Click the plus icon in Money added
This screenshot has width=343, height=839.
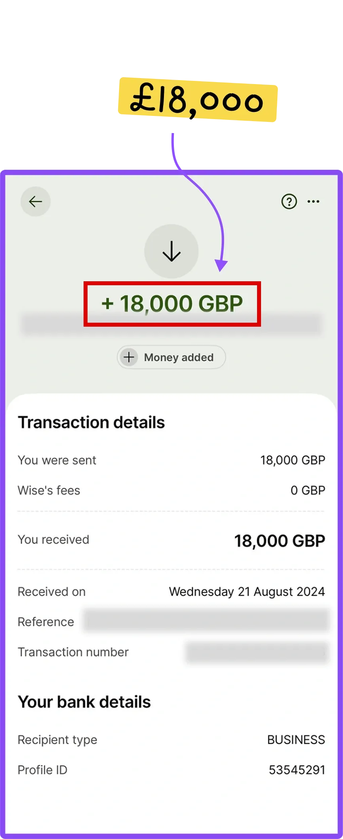(x=129, y=357)
